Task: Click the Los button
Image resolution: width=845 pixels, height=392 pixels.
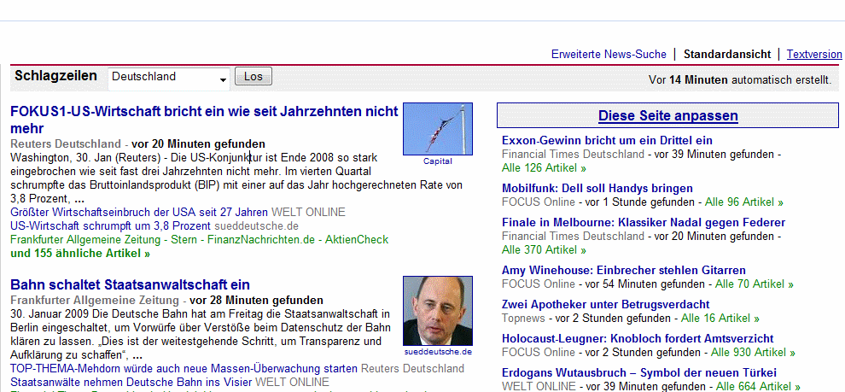Action: coord(253,77)
